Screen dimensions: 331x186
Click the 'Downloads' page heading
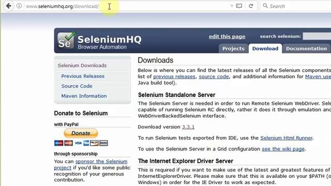(155, 60)
